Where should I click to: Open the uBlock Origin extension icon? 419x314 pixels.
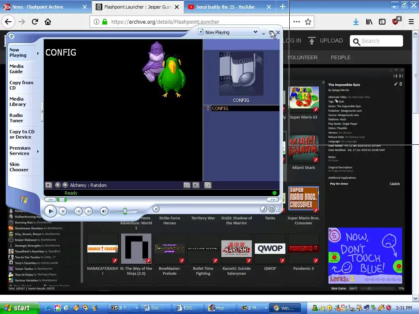[396, 21]
